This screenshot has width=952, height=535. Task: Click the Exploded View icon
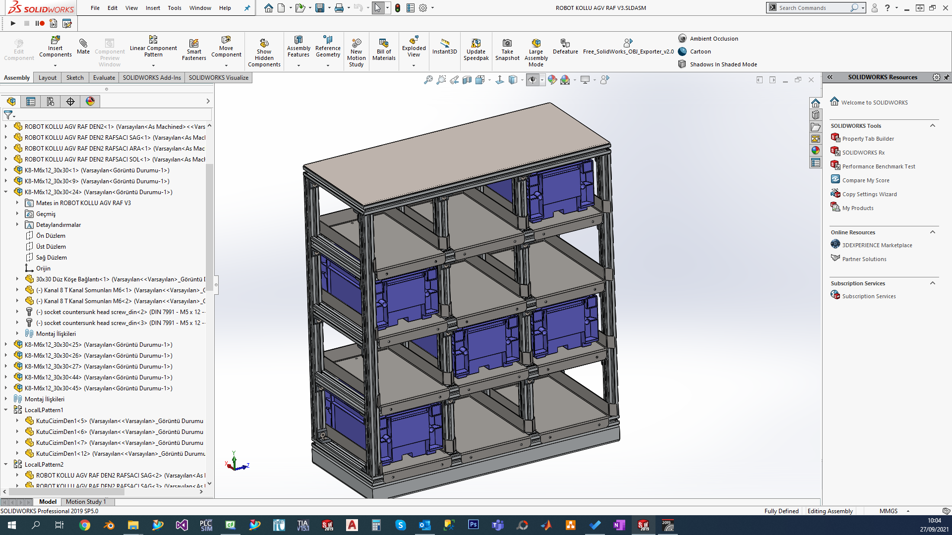[x=414, y=40]
